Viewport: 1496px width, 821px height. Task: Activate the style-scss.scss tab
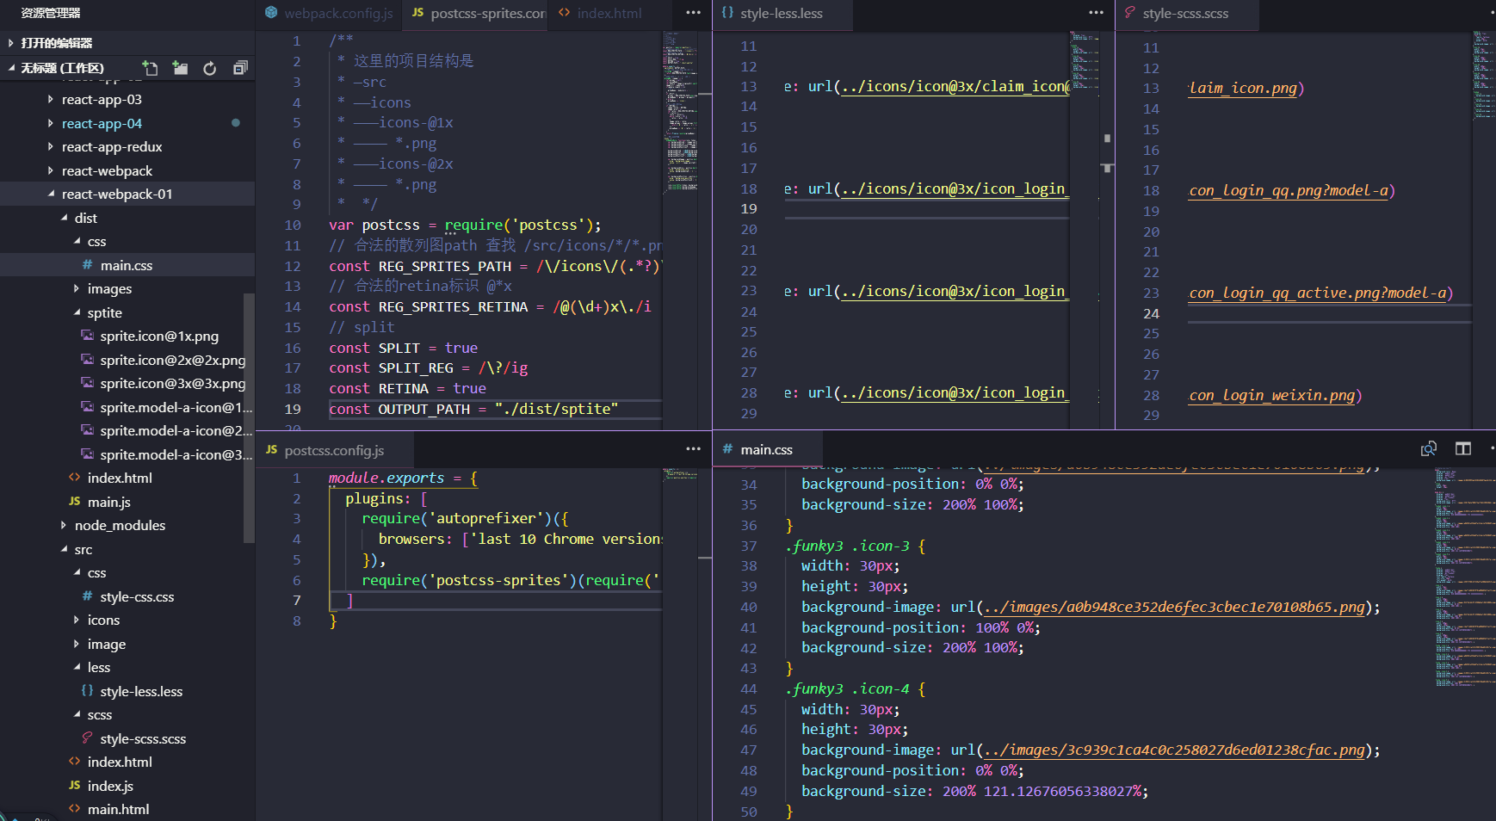(x=1186, y=13)
